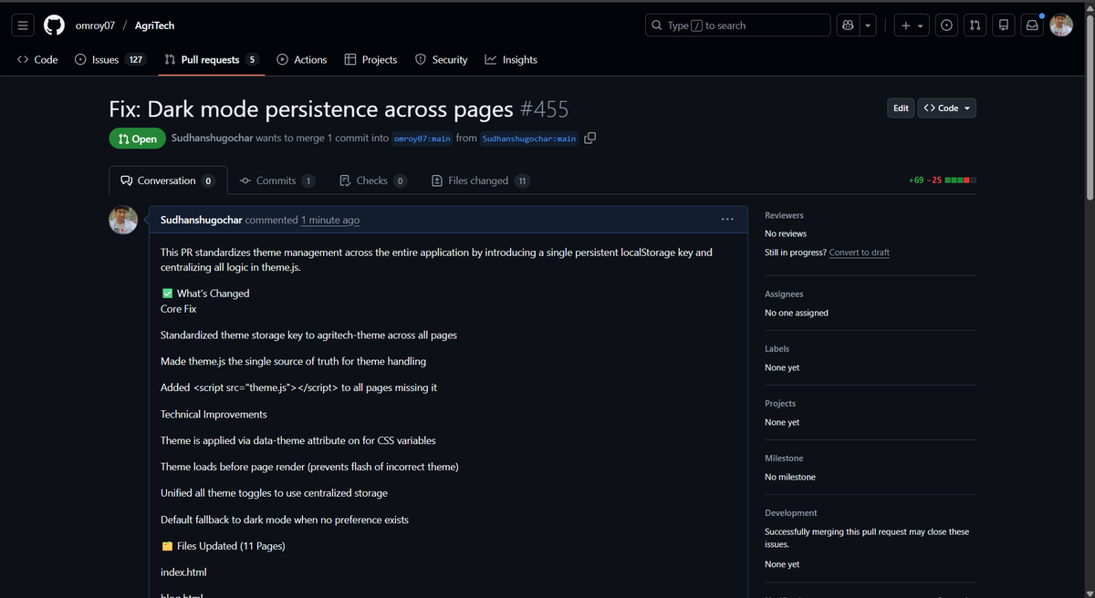Expand the Copilot dropdown arrow
The image size is (1095, 598).
point(868,26)
